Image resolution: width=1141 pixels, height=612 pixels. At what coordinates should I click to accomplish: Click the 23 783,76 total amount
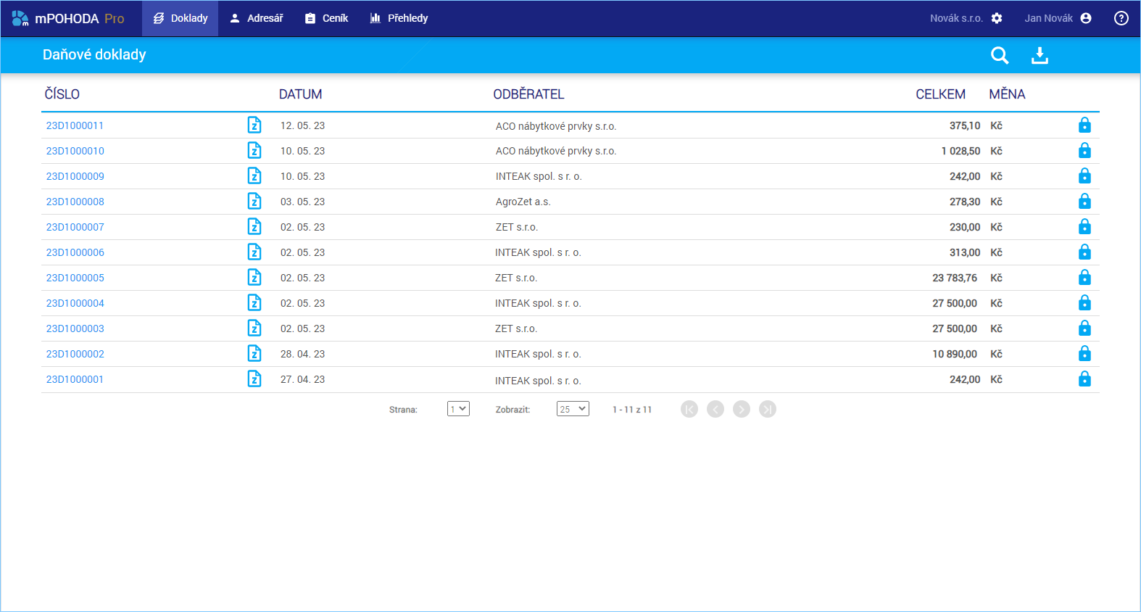955,278
